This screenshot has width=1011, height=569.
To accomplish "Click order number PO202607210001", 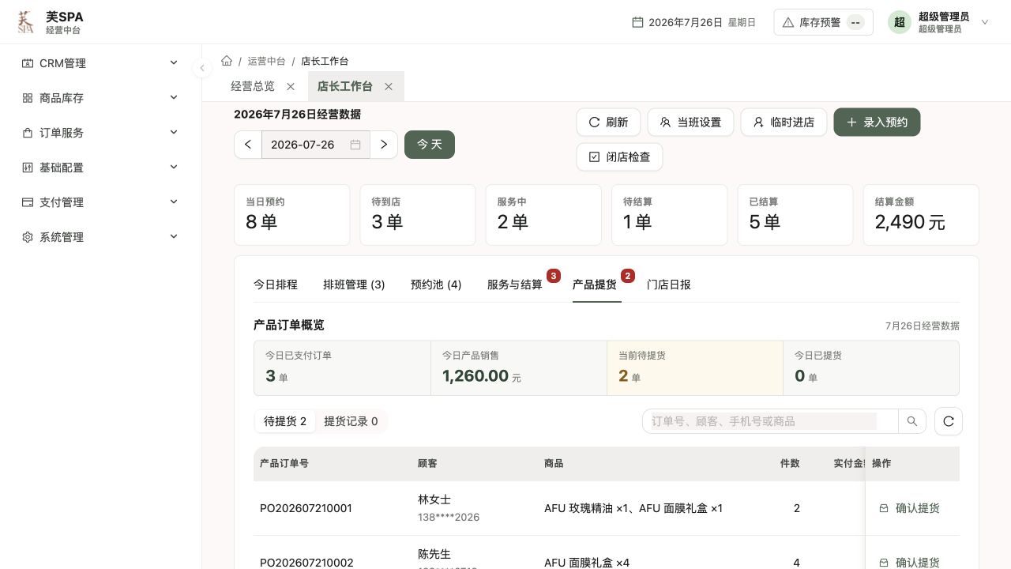I will click(x=306, y=508).
